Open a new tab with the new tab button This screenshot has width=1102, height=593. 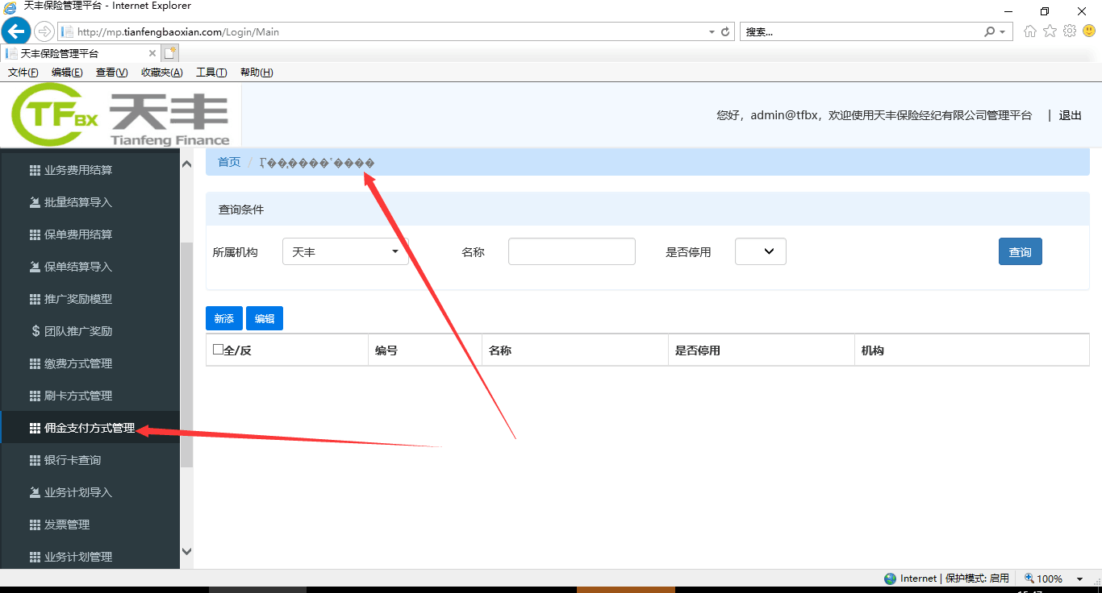[x=169, y=53]
